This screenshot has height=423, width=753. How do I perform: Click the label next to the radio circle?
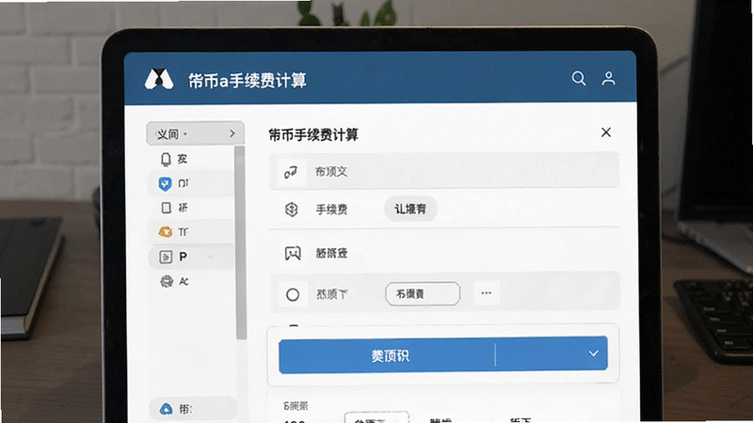click(x=332, y=294)
